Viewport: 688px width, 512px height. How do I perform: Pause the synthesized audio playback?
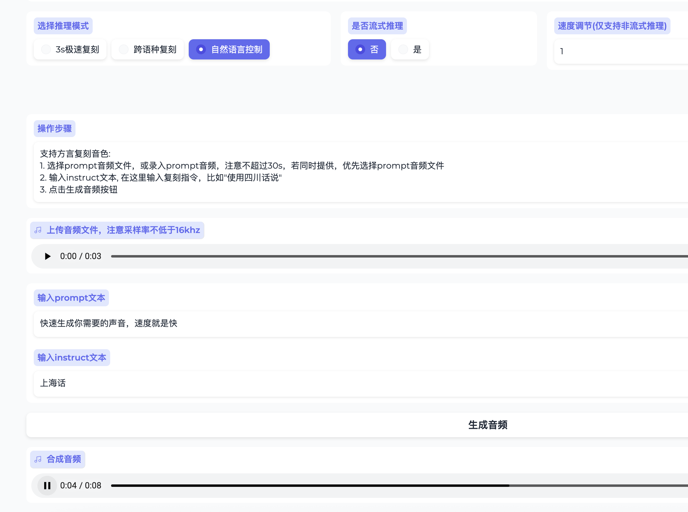coord(47,486)
